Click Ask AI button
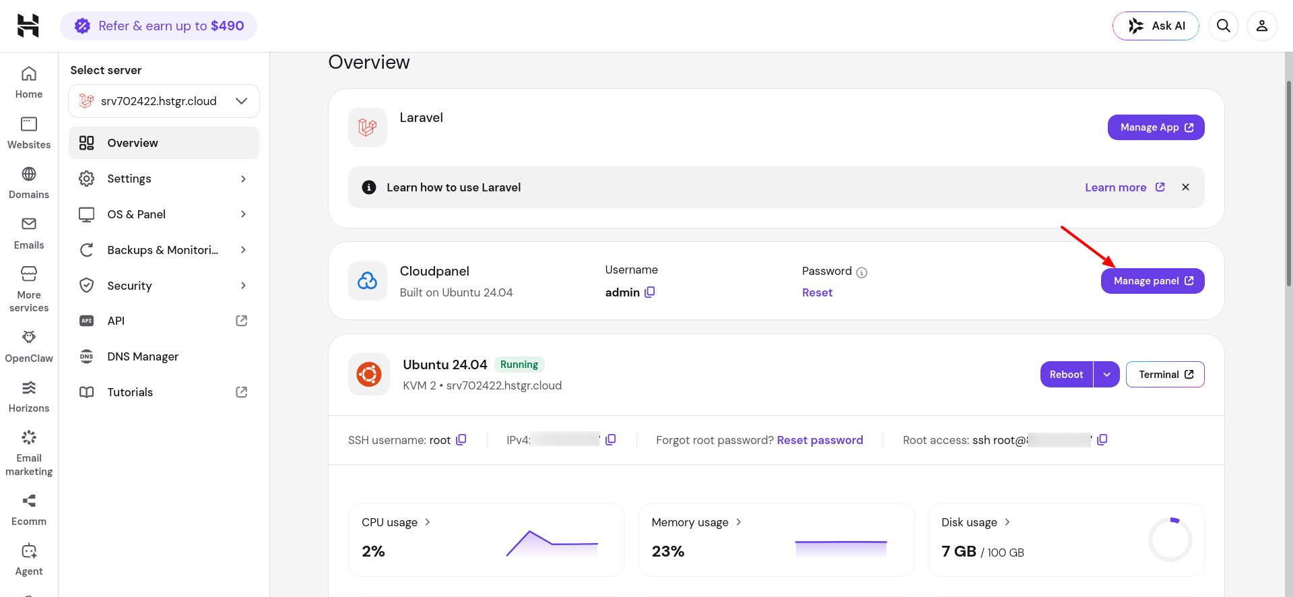The height and width of the screenshot is (597, 1293). pos(1156,26)
